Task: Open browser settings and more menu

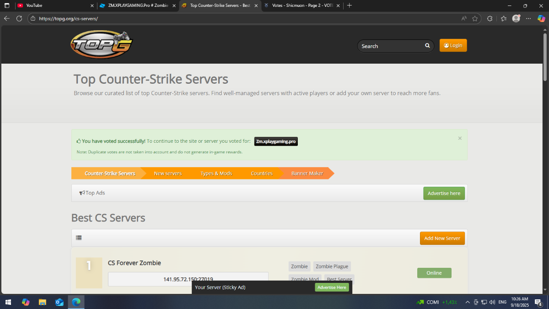Action: (528, 19)
